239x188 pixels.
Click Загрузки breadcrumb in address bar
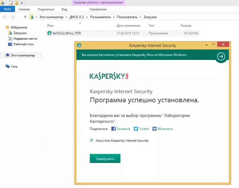[x=150, y=17]
